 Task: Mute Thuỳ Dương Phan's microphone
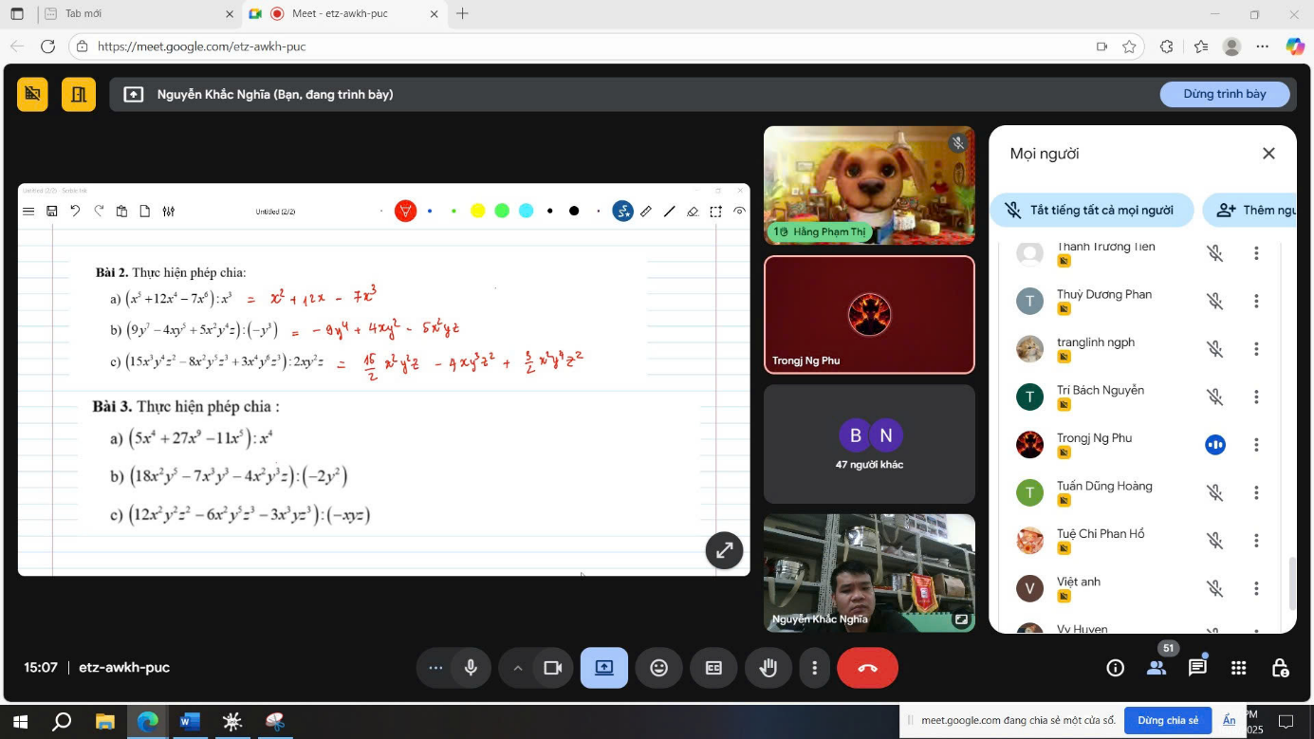1214,302
